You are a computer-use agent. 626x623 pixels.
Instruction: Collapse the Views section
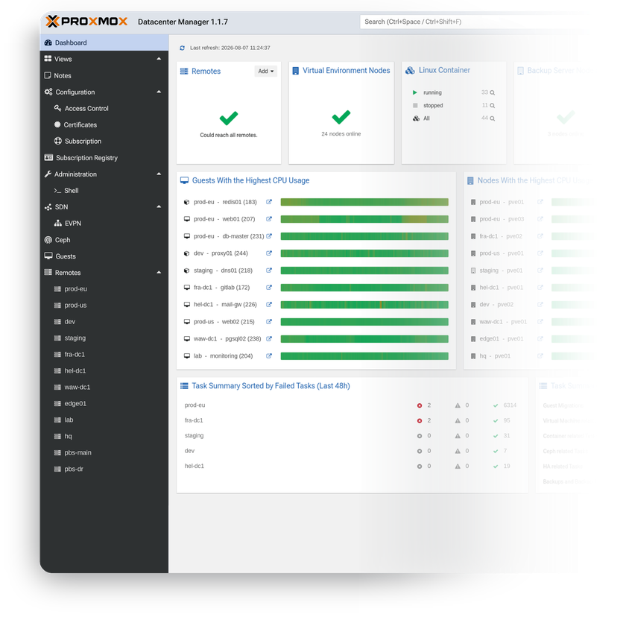(159, 59)
